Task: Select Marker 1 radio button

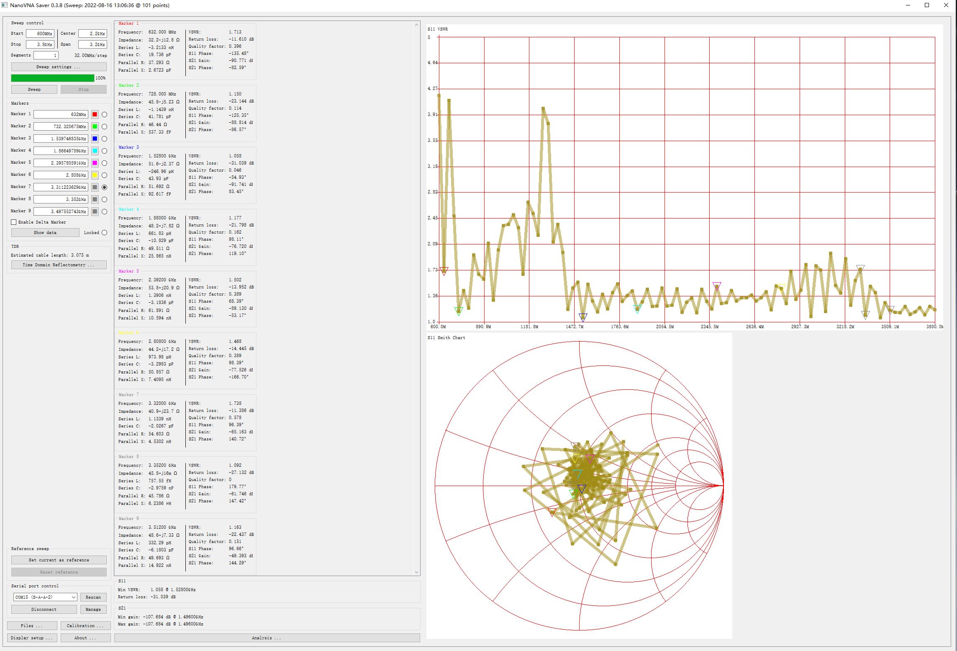Action: coord(104,114)
